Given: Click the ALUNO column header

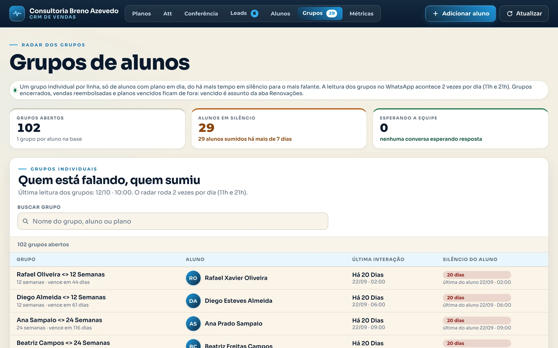Looking at the screenshot, I should click(195, 259).
